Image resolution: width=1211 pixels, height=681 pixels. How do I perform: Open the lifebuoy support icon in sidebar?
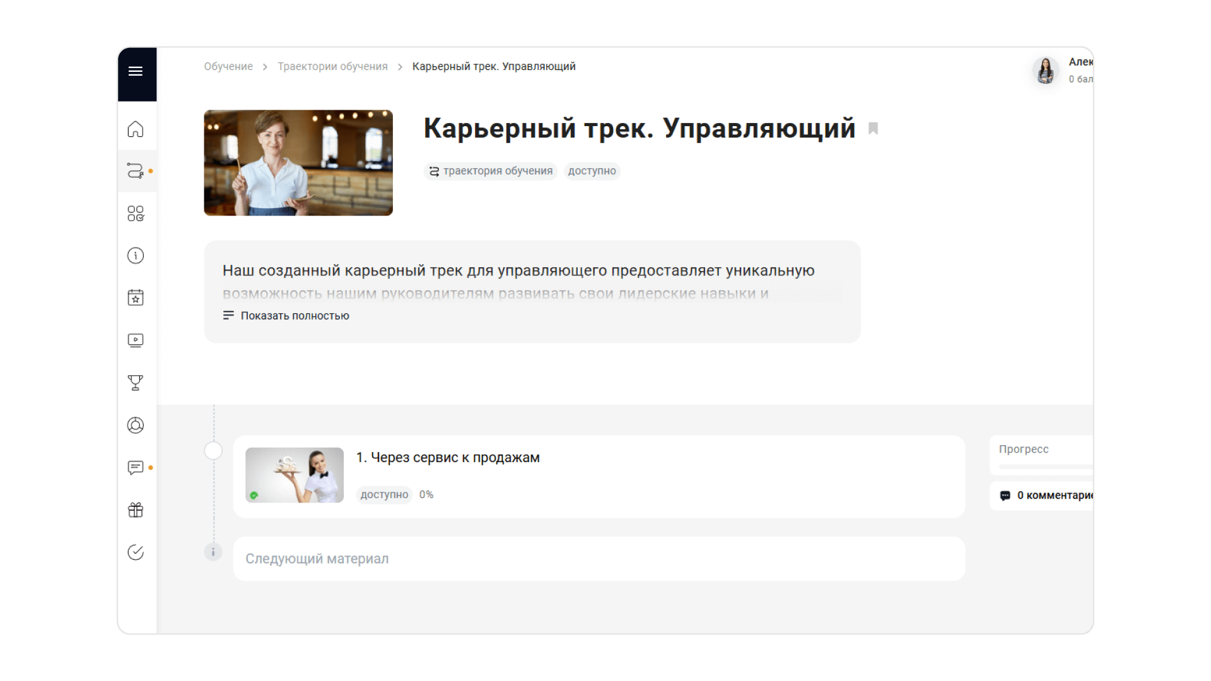click(x=136, y=426)
